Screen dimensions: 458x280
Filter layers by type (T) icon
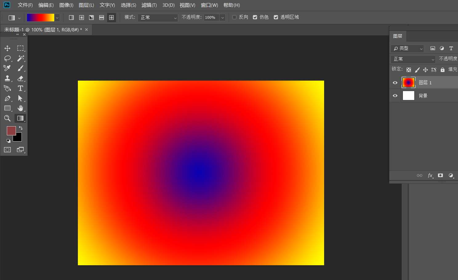coord(451,48)
